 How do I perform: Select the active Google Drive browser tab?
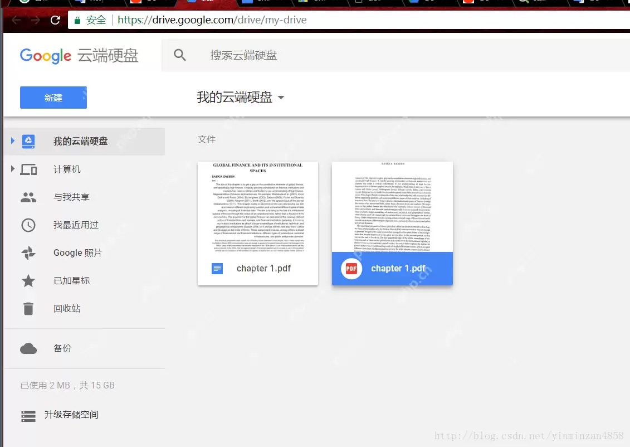(206, 4)
